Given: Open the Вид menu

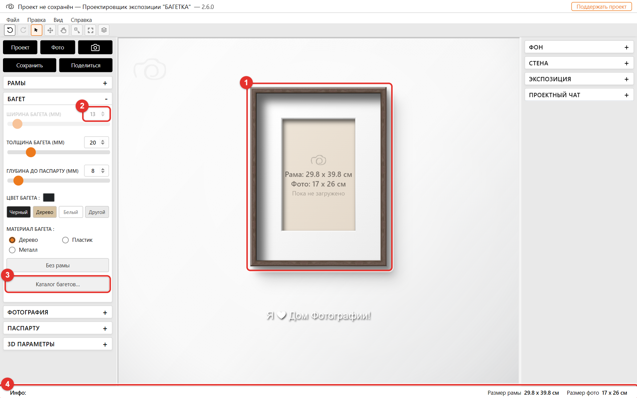Looking at the screenshot, I should [58, 20].
